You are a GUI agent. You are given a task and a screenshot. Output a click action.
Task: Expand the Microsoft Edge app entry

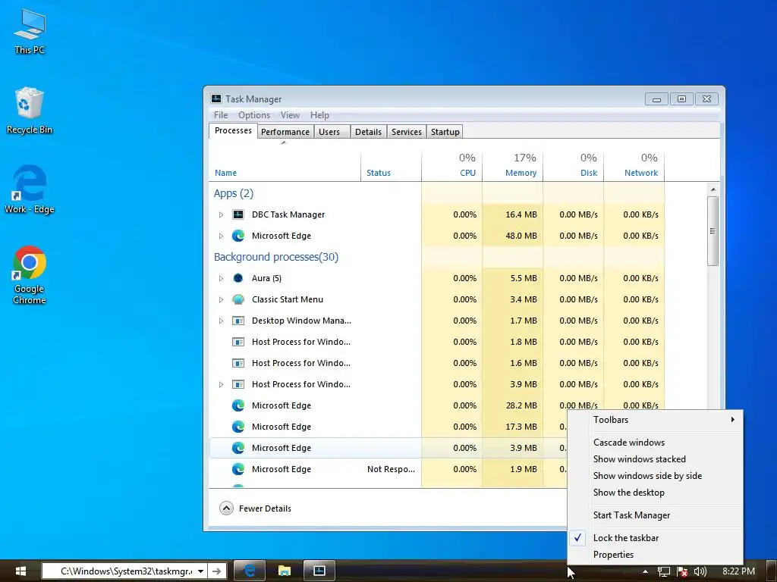point(221,236)
